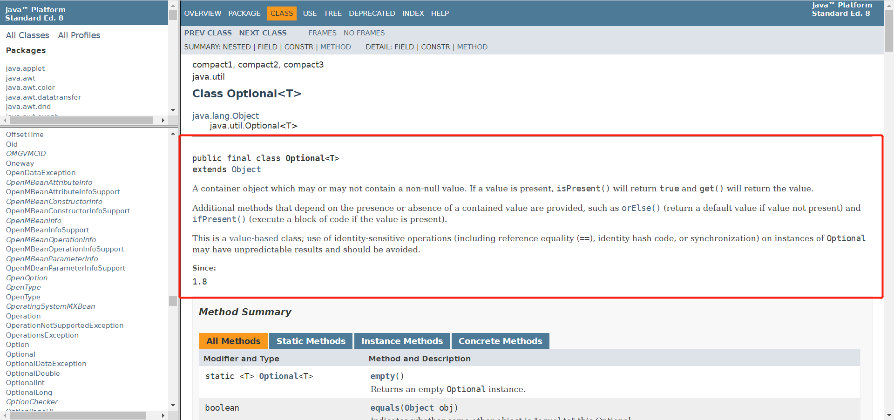Follow the Object link after extends
This screenshot has height=420, width=894.
coord(246,169)
